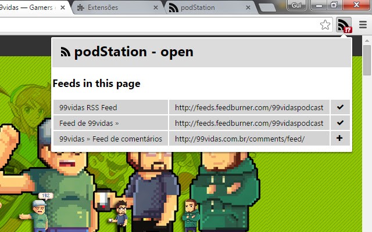Viewport: 372px width, 232px height.
Task: Click the feedburner URL of 99vidas RSS Feed
Action: pos(249,107)
